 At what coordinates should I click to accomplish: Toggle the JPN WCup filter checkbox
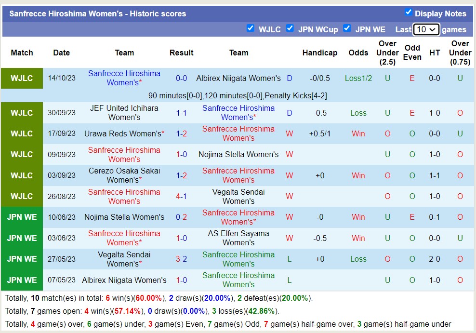290,28
